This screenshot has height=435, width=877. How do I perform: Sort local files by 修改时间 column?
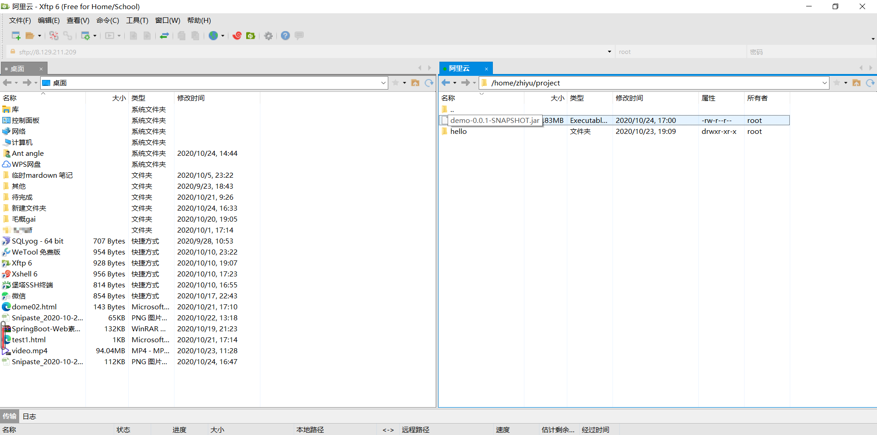[217, 98]
